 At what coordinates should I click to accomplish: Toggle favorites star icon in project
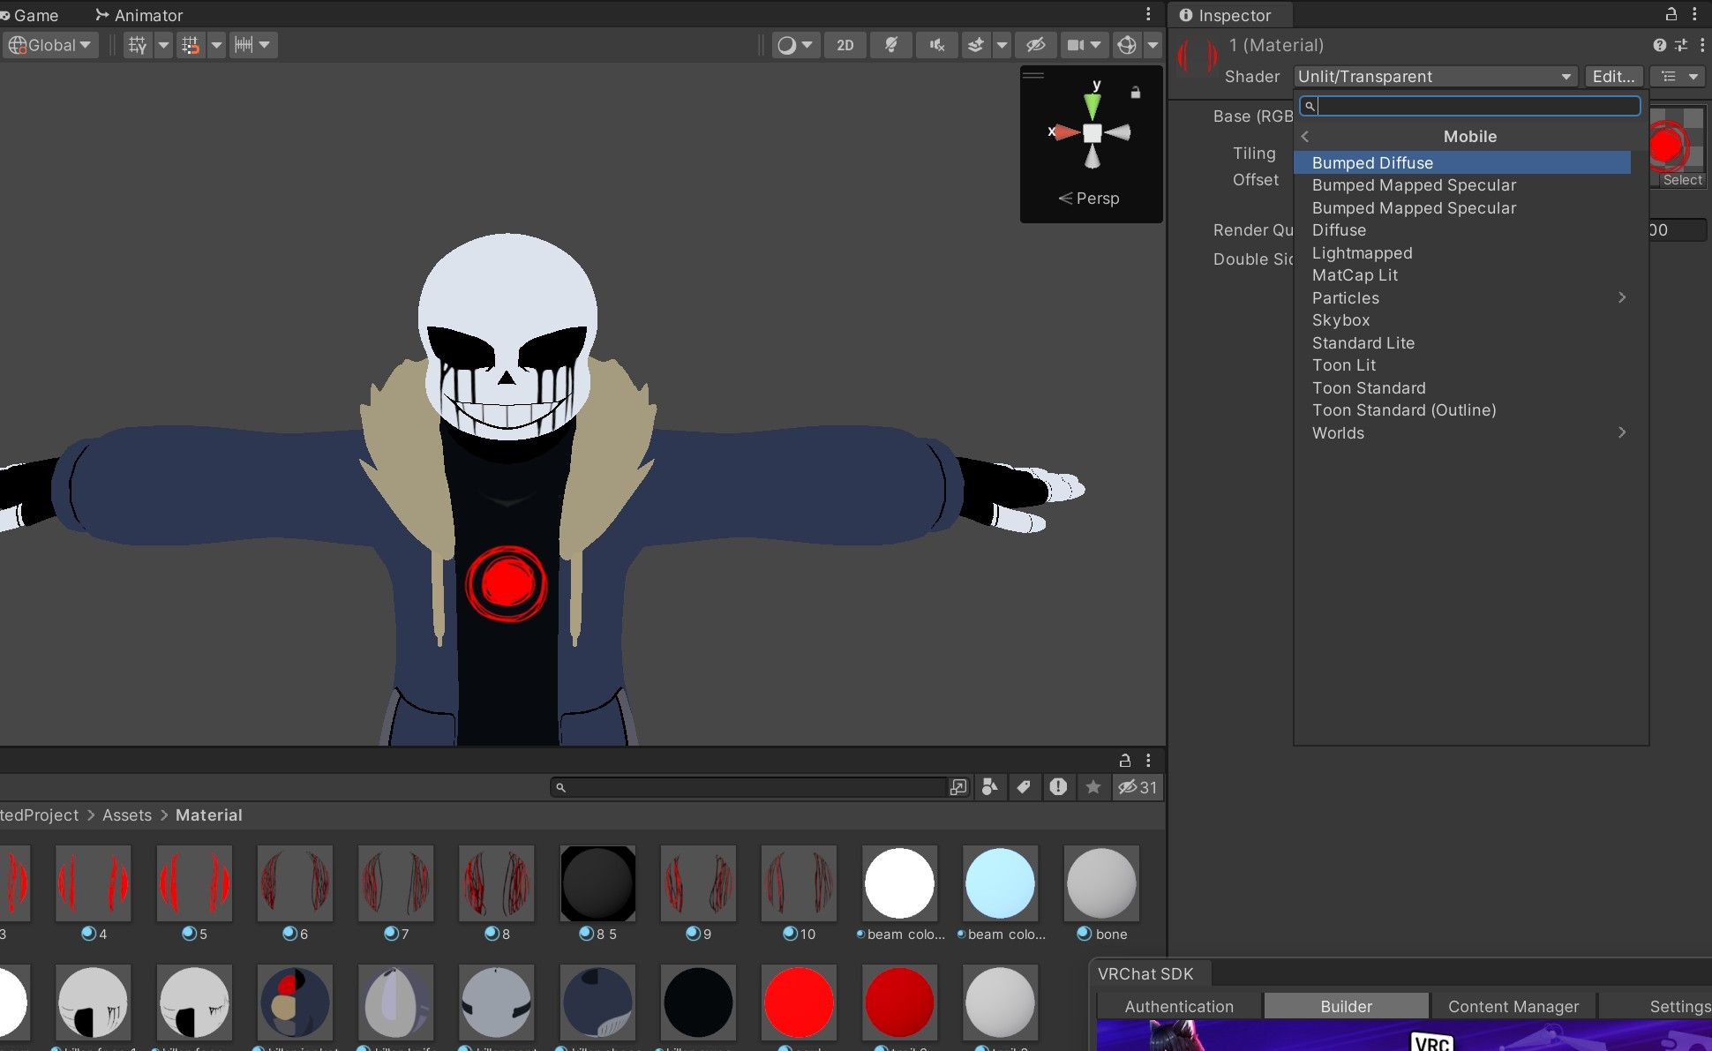(x=1093, y=787)
